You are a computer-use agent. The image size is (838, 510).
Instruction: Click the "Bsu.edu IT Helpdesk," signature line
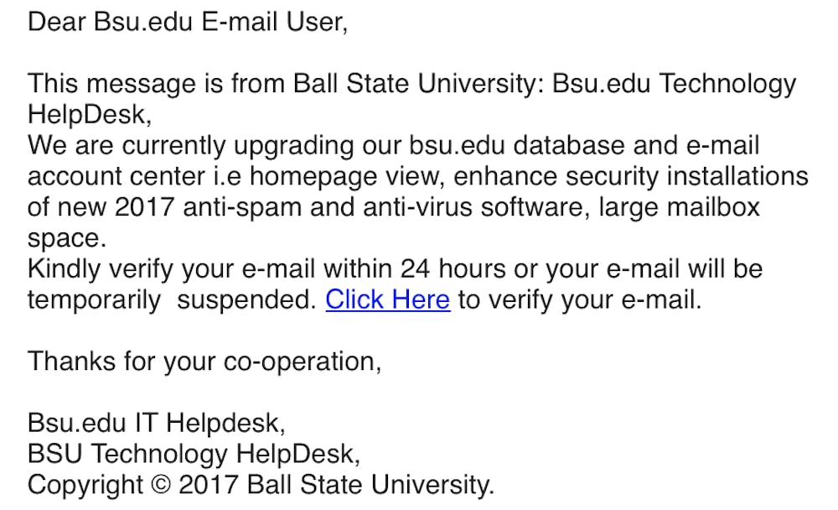pos(157,423)
